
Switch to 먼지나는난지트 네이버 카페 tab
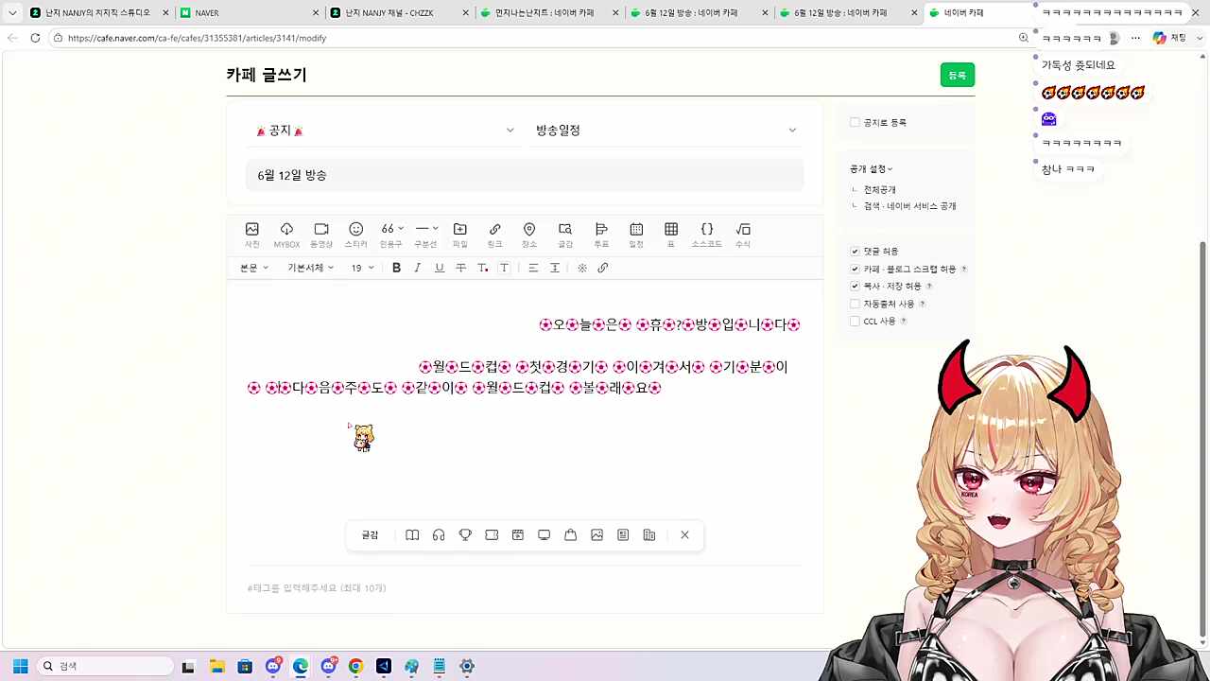(548, 13)
